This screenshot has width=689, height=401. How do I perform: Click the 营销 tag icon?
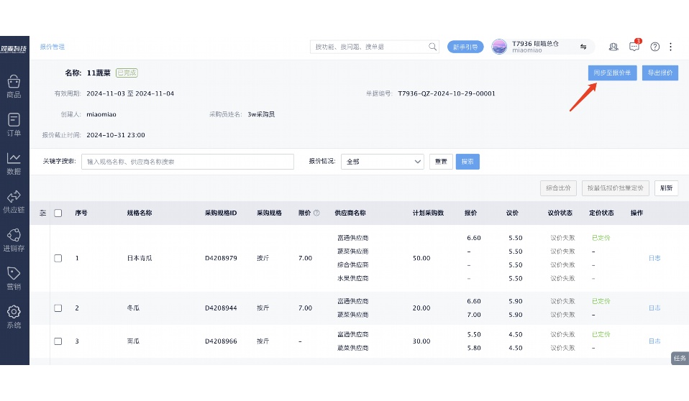[14, 277]
